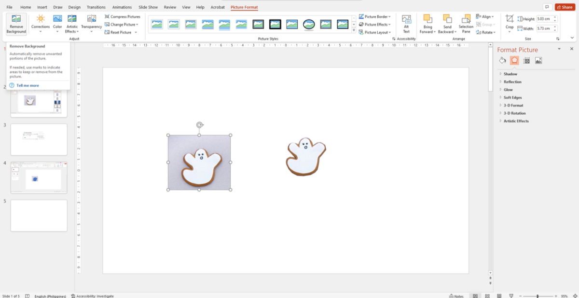579x298 pixels.
Task: Open the Selection Pane
Action: (x=466, y=23)
